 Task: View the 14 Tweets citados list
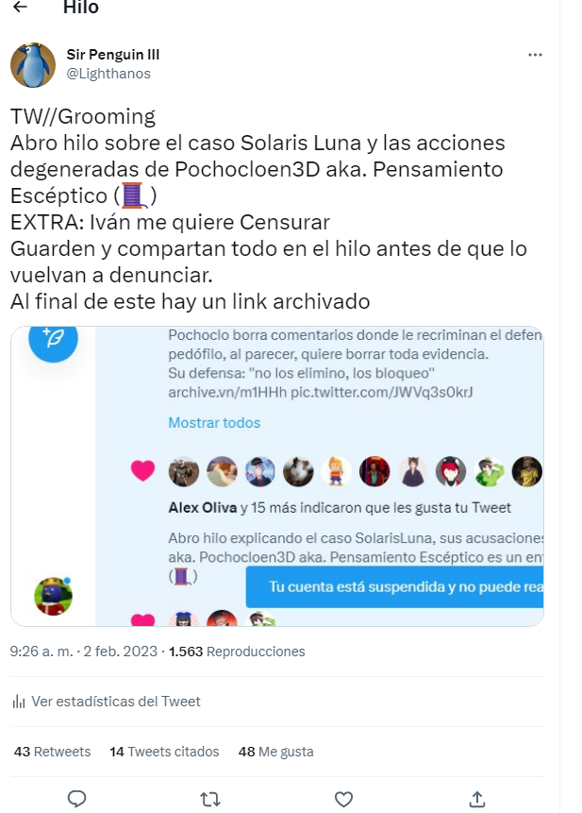(x=164, y=752)
